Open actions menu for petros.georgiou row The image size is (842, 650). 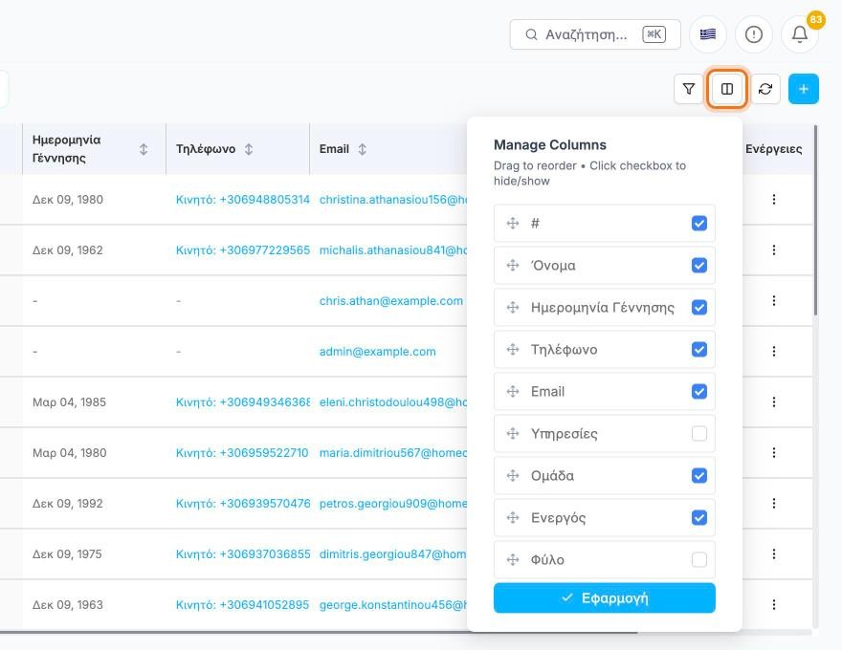(774, 503)
